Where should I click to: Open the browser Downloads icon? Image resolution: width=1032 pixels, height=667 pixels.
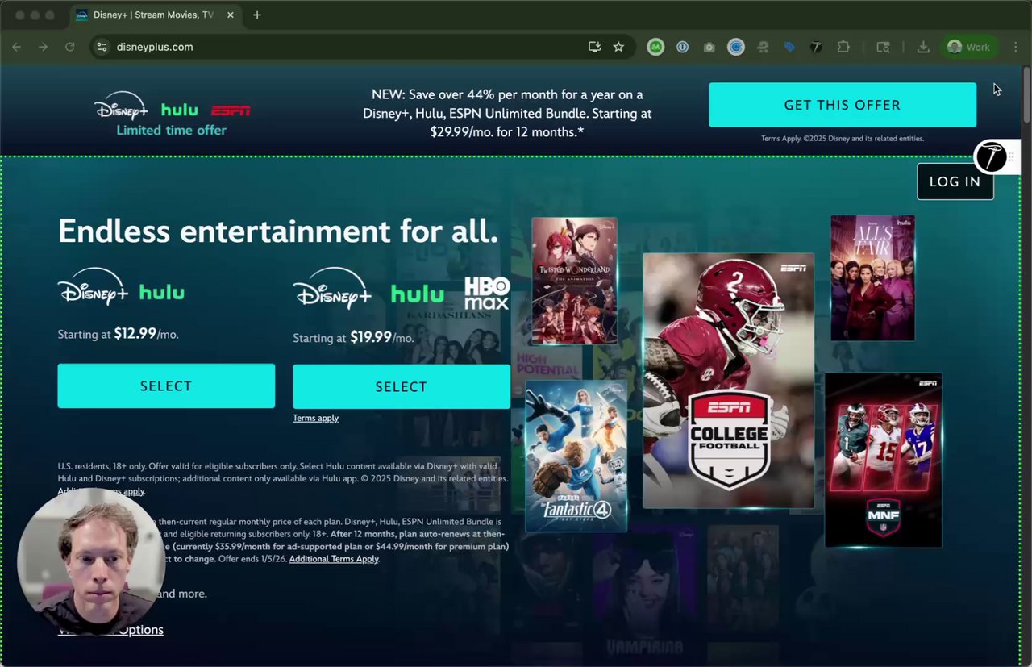pyautogui.click(x=923, y=47)
